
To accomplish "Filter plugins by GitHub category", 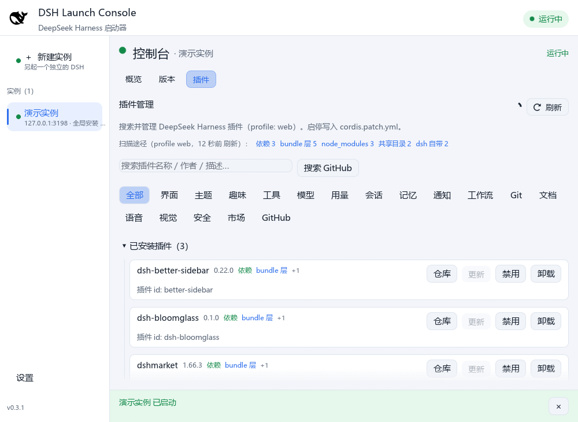I will 276,218.
